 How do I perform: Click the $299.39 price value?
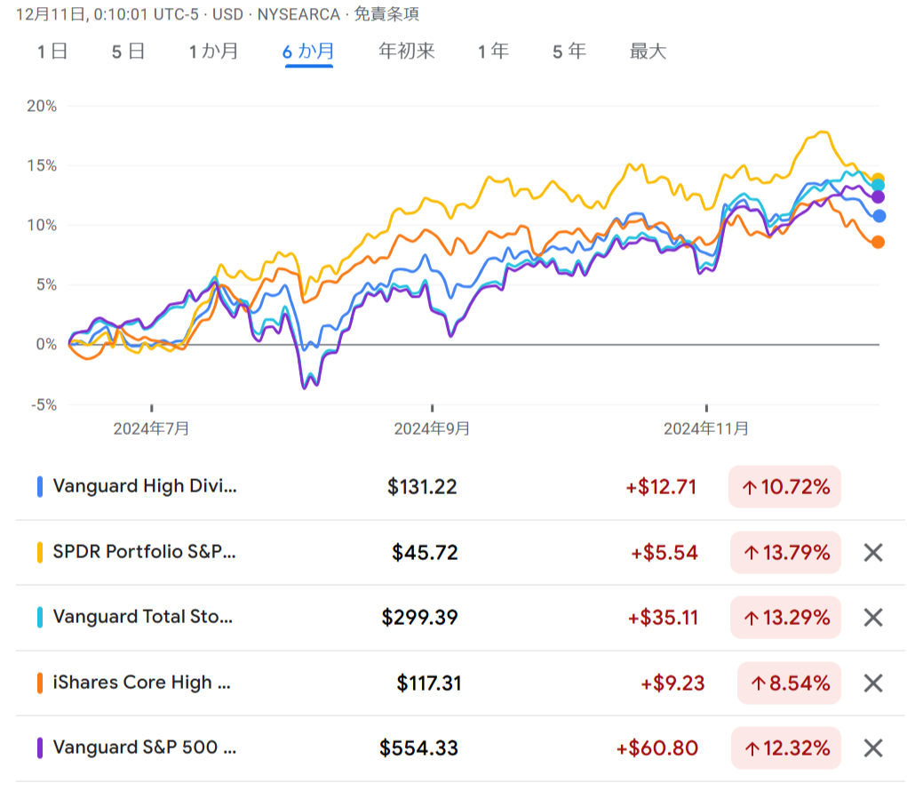click(419, 618)
